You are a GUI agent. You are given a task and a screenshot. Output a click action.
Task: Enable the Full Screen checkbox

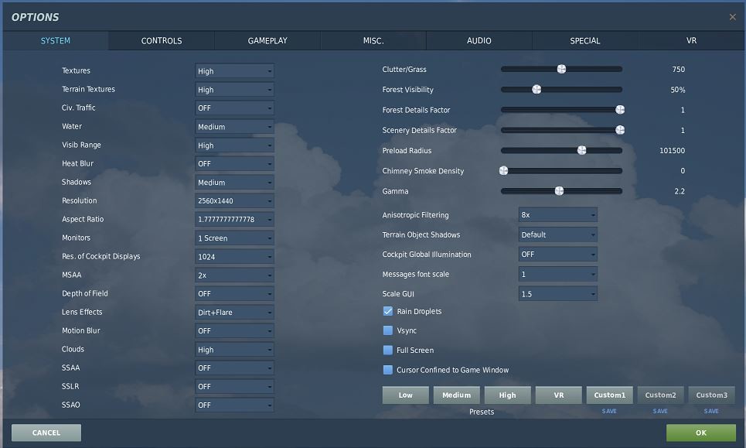coord(388,351)
